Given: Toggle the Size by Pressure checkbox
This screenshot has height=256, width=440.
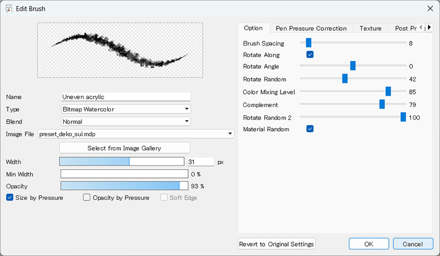Looking at the screenshot, I should click(x=10, y=198).
